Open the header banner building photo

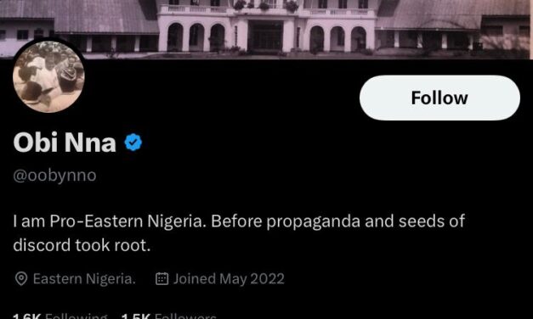(267, 29)
